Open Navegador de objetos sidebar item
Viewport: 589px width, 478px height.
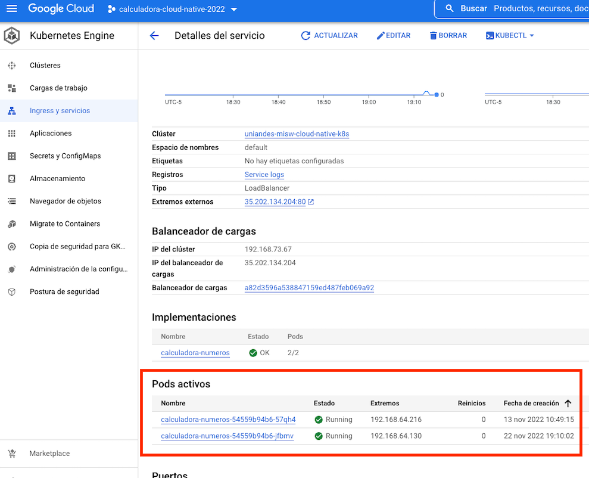(69, 201)
